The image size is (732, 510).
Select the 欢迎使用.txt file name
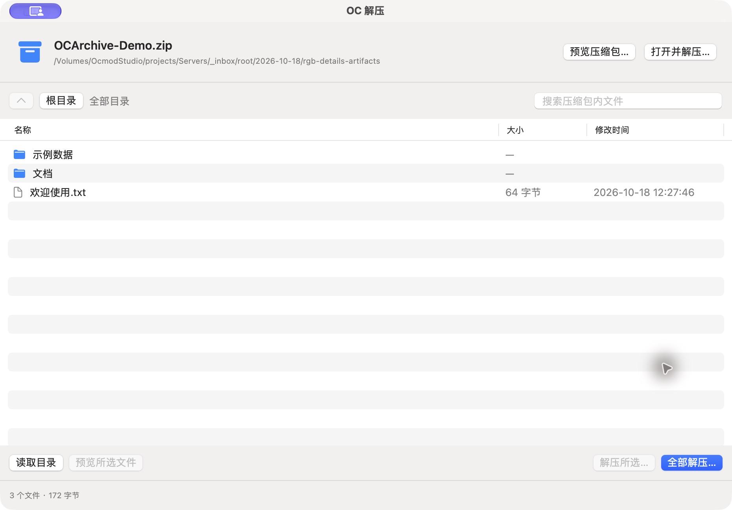[58, 192]
